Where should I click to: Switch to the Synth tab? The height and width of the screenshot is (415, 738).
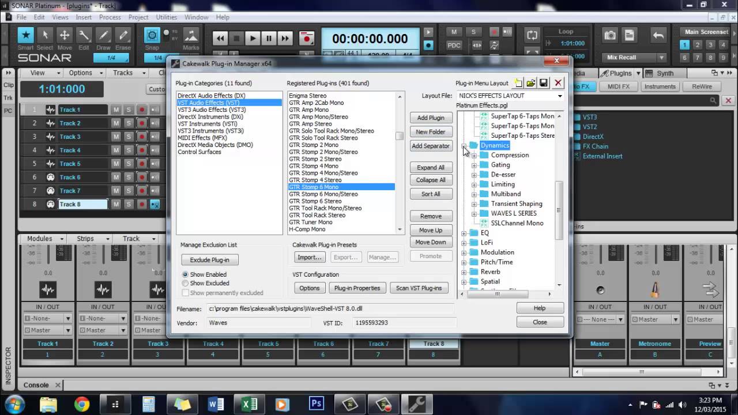pos(665,73)
